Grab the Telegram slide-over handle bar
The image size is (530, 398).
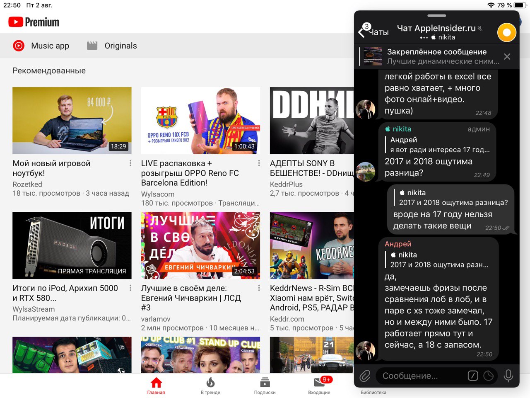436,16
